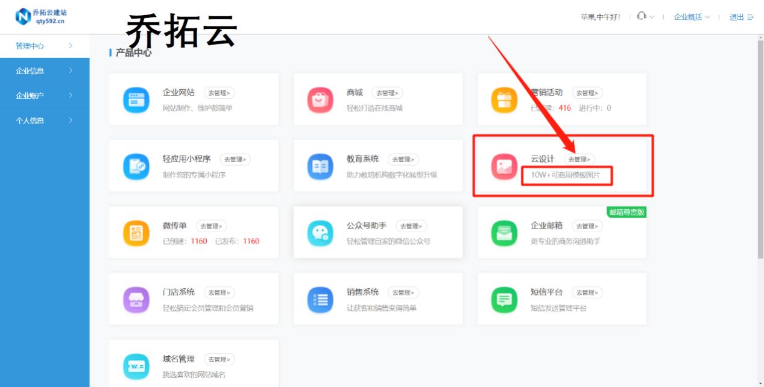Open the 营销活动 gift icon
The height and width of the screenshot is (387, 764).
coord(504,100)
